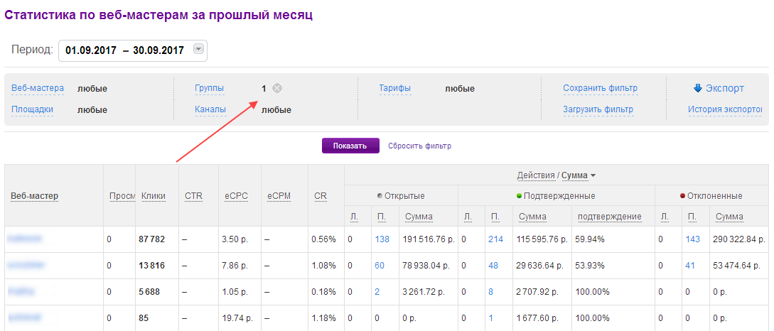
Task: Open the Тарифы filter selector
Action: click(394, 89)
